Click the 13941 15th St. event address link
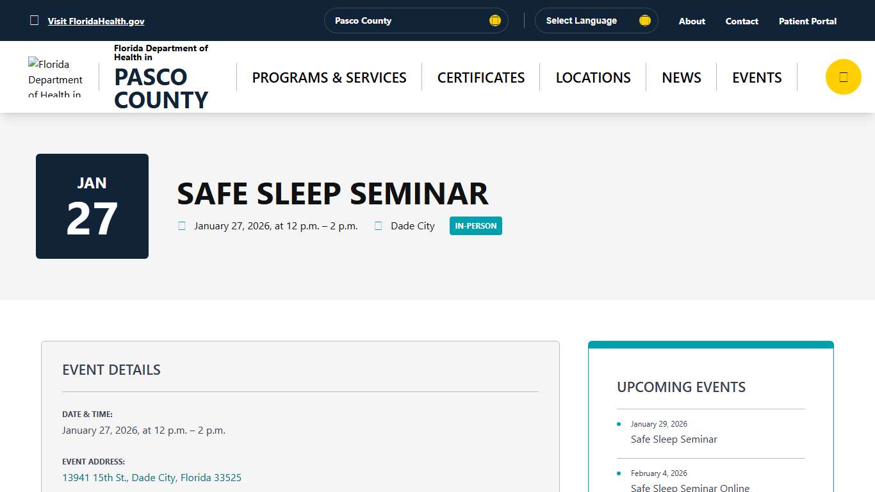 152,477
